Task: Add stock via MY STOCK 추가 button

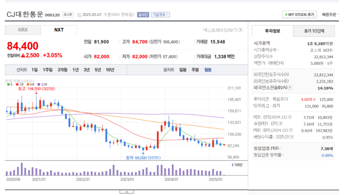Action: click(x=299, y=15)
